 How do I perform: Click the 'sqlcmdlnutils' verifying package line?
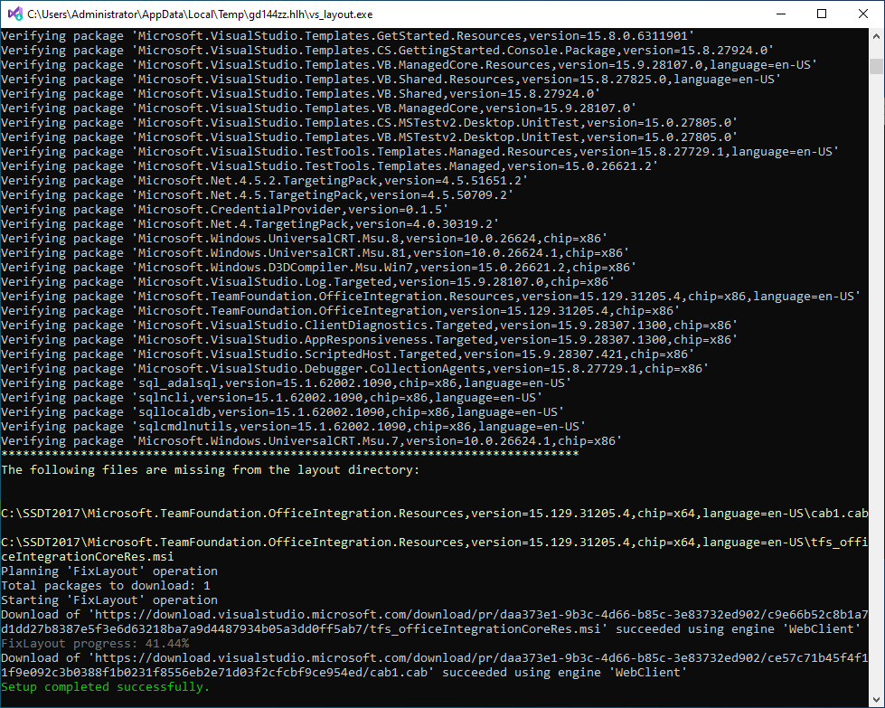(293, 426)
